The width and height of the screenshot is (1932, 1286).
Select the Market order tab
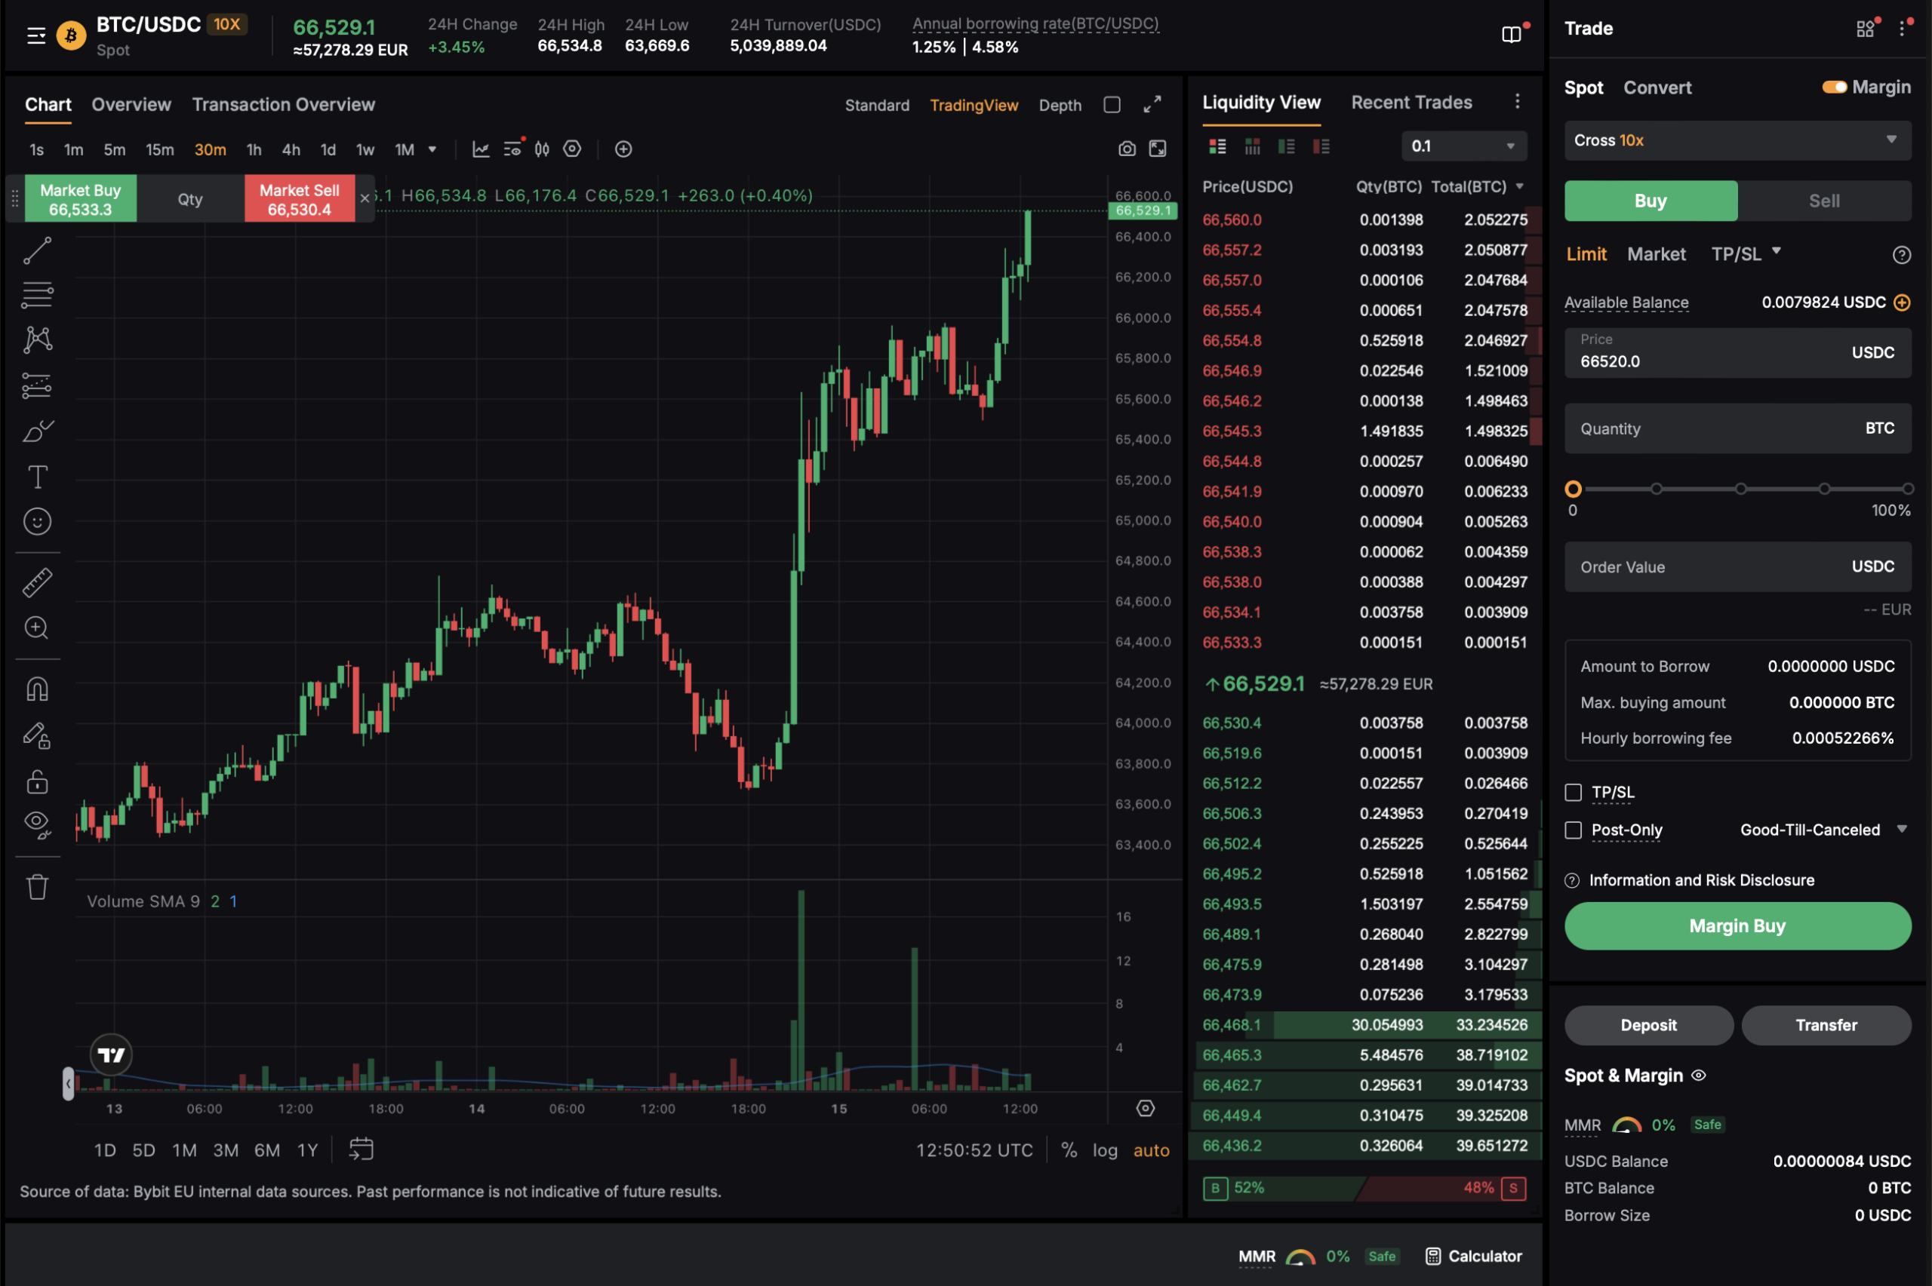click(x=1657, y=254)
